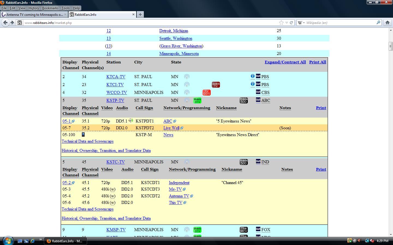This screenshot has width=393, height=245.
Task: Go forward with the browser Forward arrow
Action: 12,23
